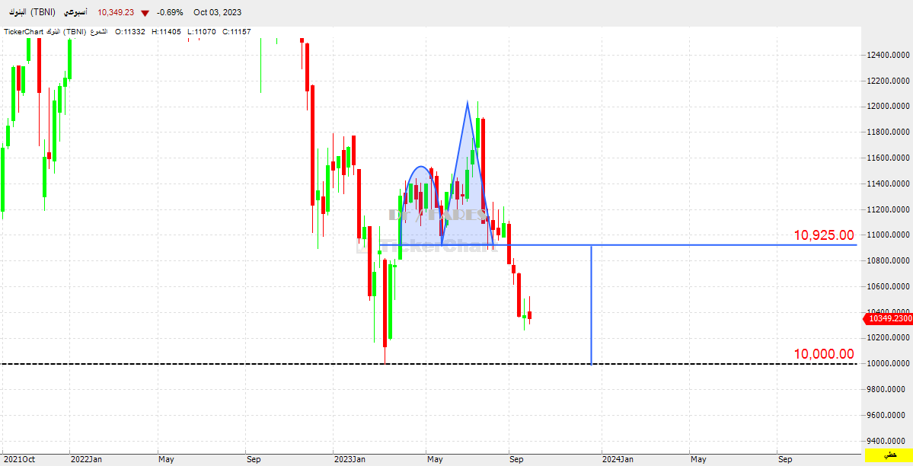Click the H:11405 high value
The image size is (913, 466).
(166, 31)
